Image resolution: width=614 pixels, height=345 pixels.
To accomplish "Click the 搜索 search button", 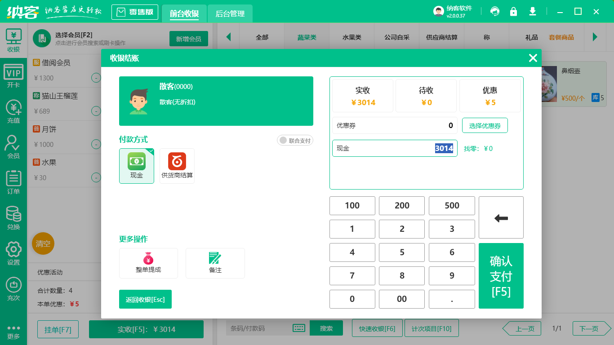I will (326, 328).
